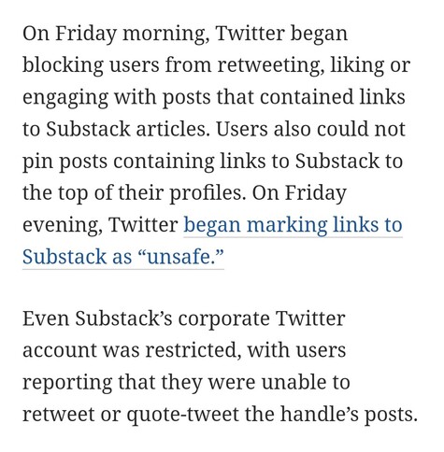This screenshot has height=452, width=444.
Task: Click the word 'evening' before Twitter
Action: (x=63, y=225)
